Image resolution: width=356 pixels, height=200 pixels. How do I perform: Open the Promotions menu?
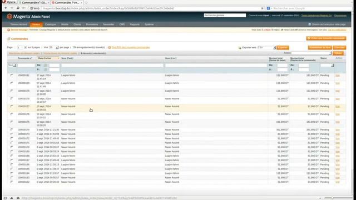92,24
